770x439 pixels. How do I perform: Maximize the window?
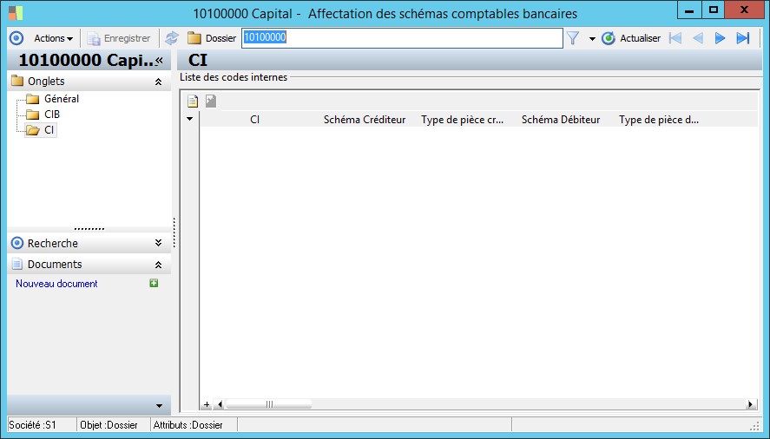(x=714, y=10)
